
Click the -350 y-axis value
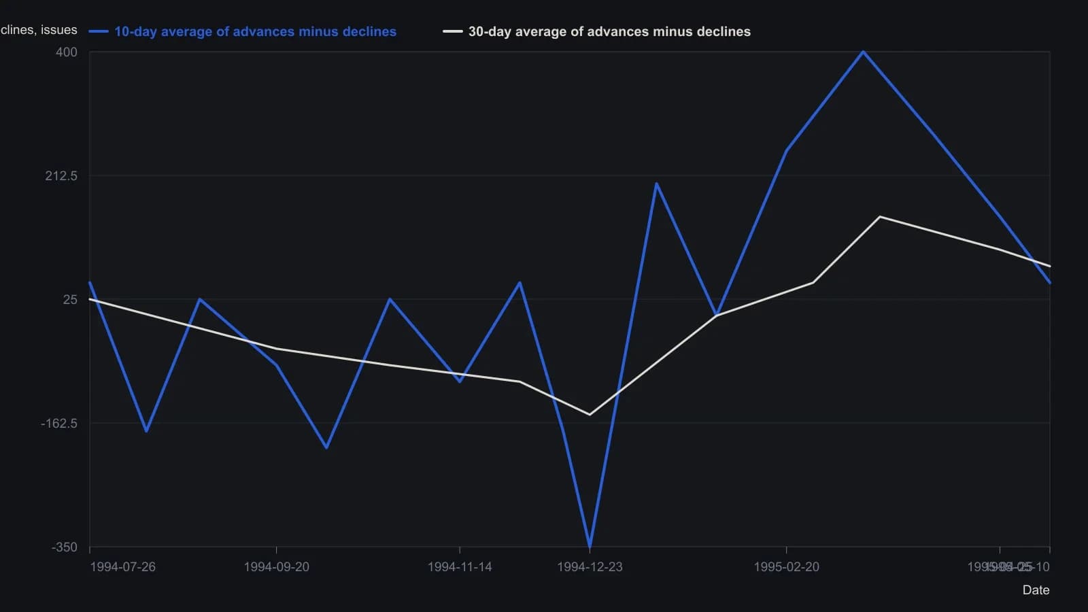pos(65,547)
